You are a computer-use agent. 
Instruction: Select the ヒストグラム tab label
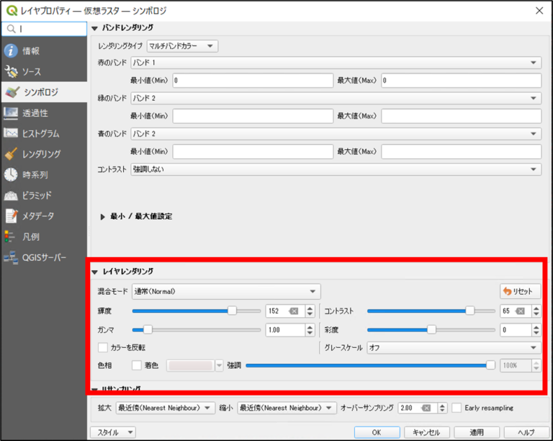[x=41, y=133]
